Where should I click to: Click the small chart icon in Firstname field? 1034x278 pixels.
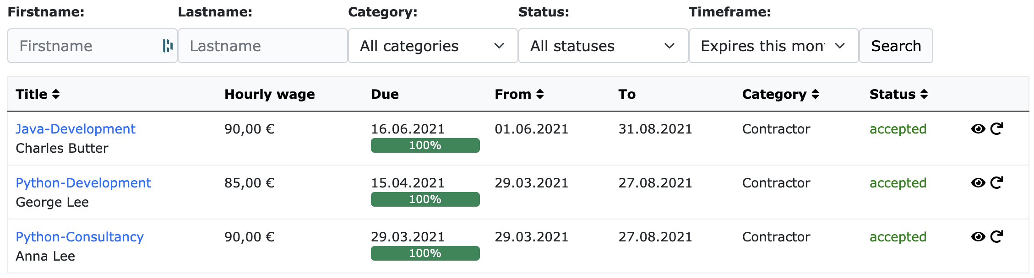[168, 45]
